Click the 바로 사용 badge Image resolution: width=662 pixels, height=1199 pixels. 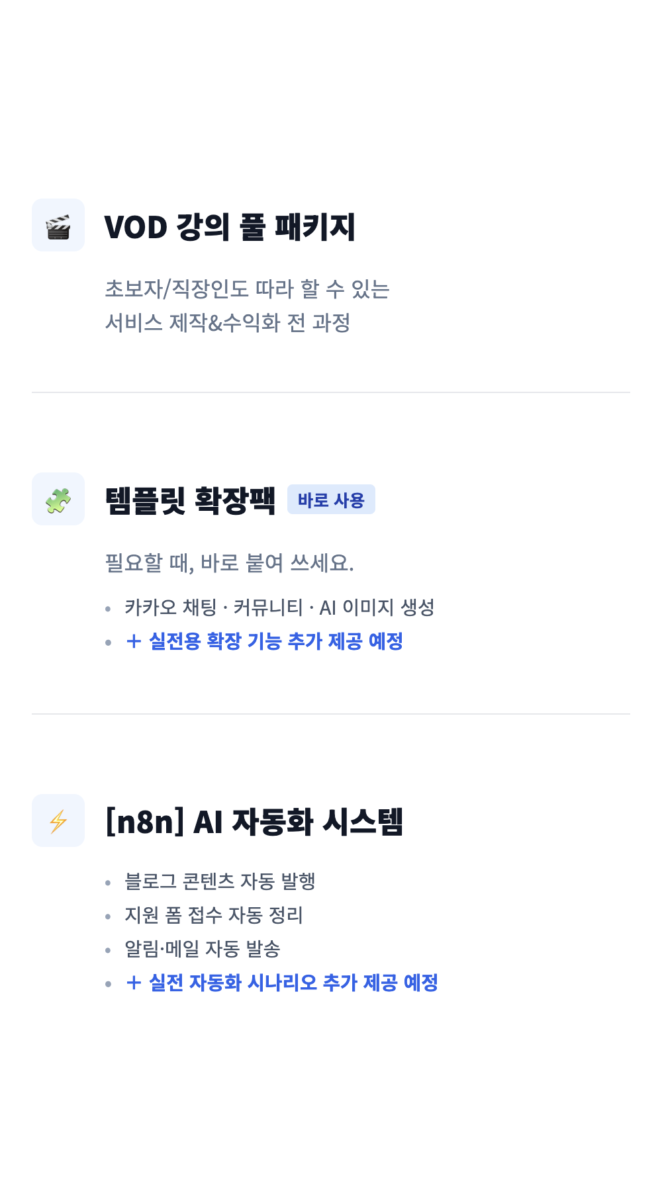pyautogui.click(x=331, y=500)
